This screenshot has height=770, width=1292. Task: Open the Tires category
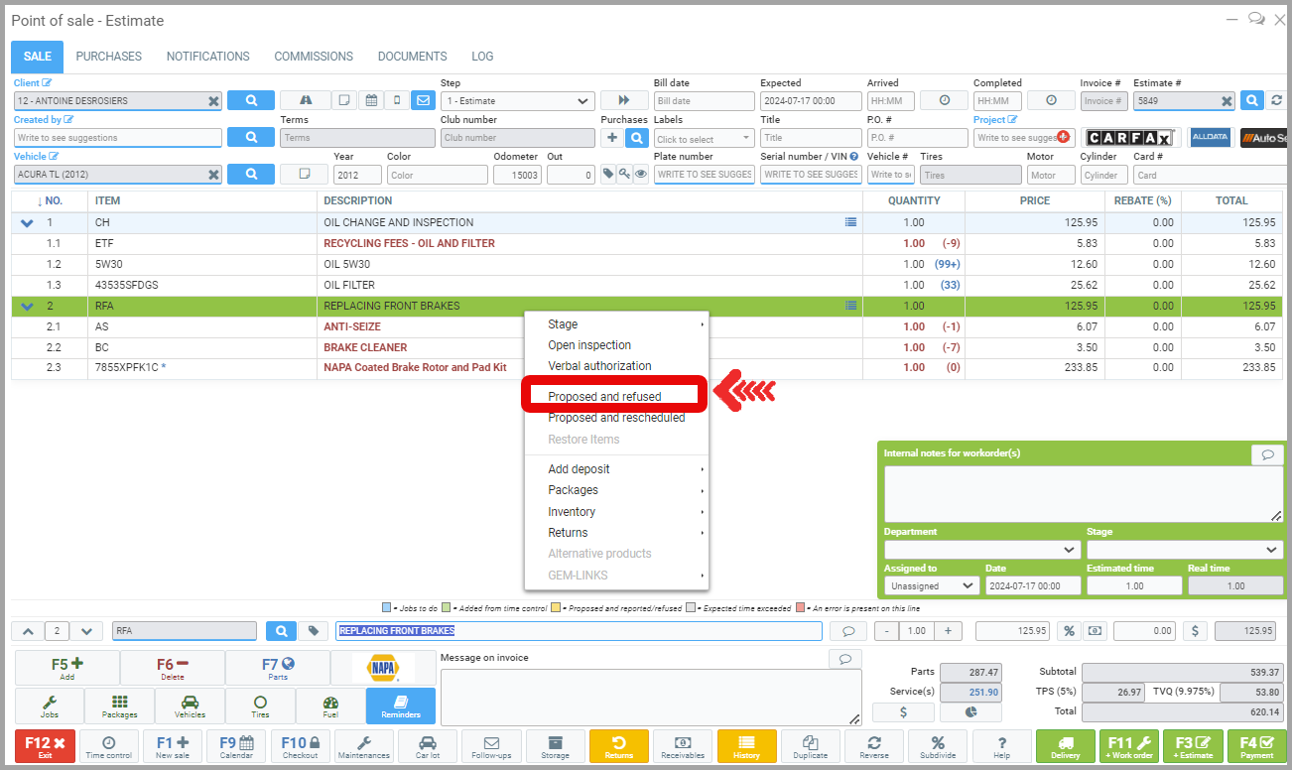coord(260,706)
